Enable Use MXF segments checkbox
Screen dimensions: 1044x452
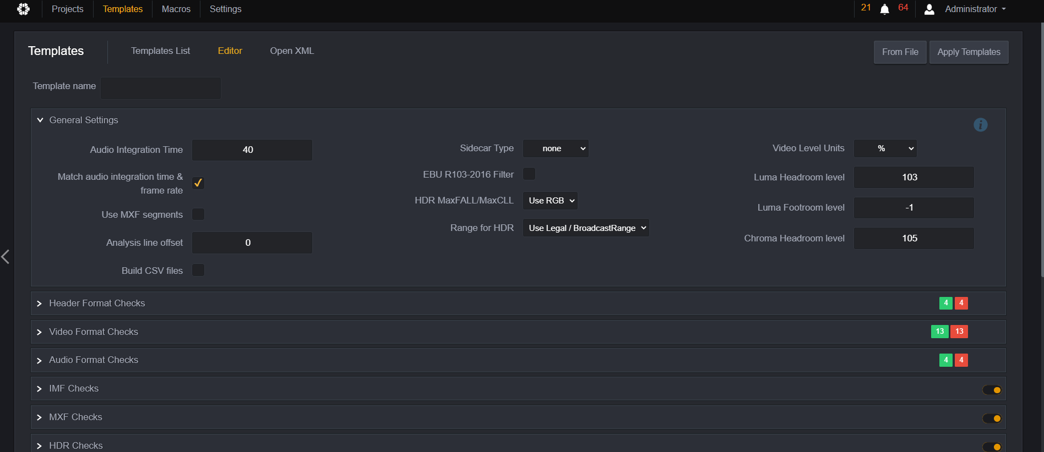click(x=198, y=214)
